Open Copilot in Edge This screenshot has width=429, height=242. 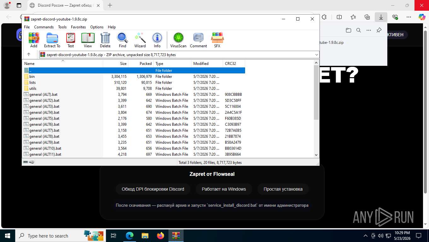(422, 17)
